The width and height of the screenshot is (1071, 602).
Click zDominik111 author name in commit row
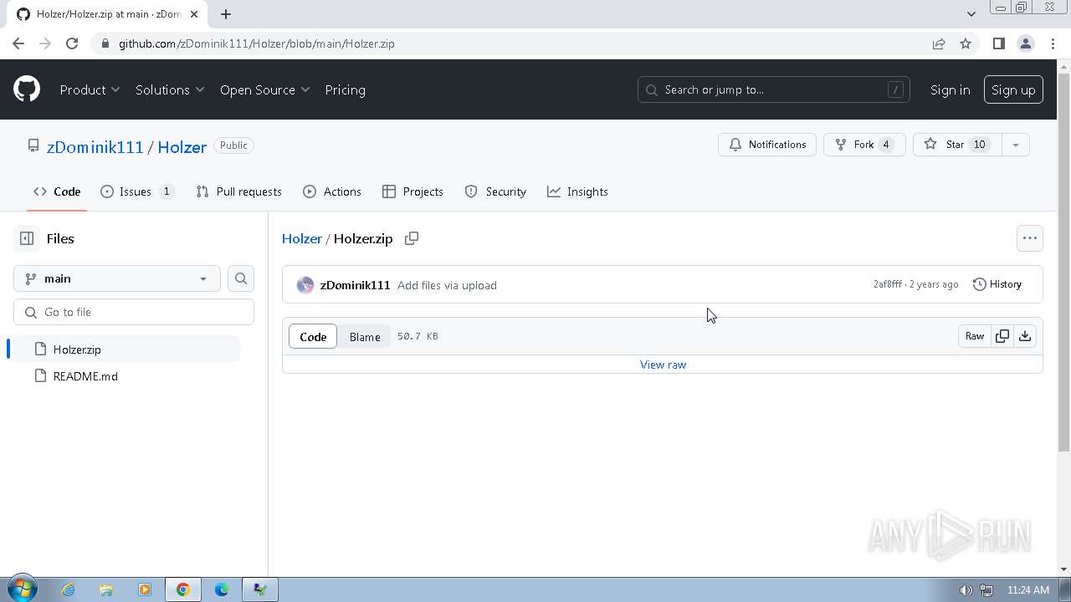point(355,285)
